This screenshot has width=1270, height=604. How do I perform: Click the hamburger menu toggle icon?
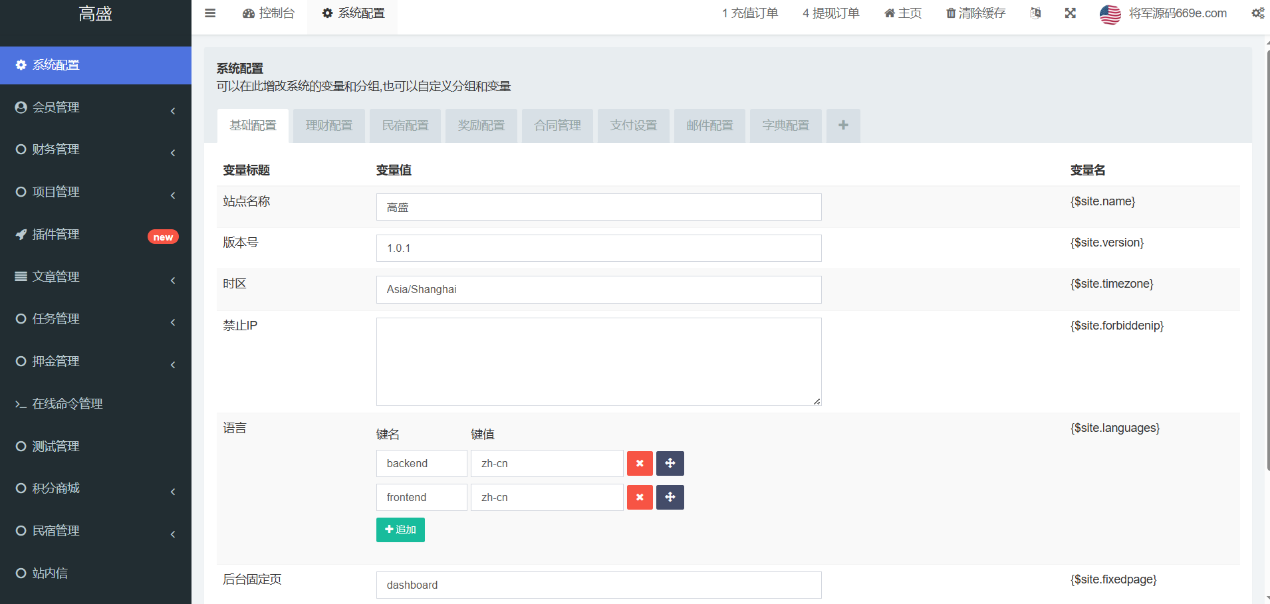tap(210, 13)
